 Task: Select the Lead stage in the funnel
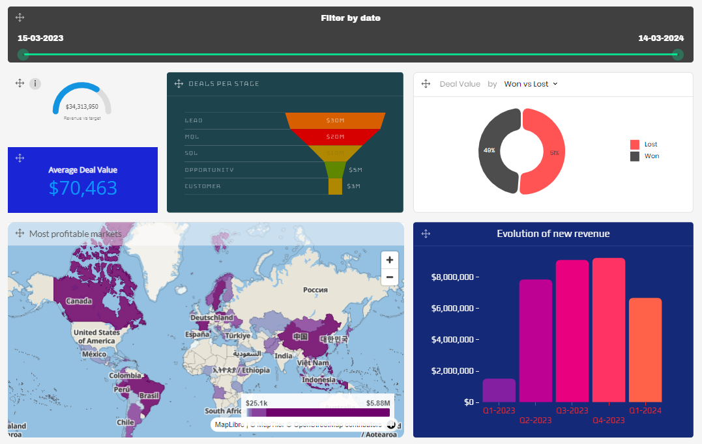pos(335,120)
